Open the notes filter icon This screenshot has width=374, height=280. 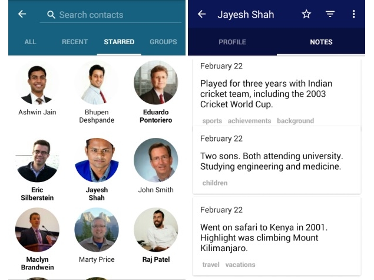tap(330, 14)
